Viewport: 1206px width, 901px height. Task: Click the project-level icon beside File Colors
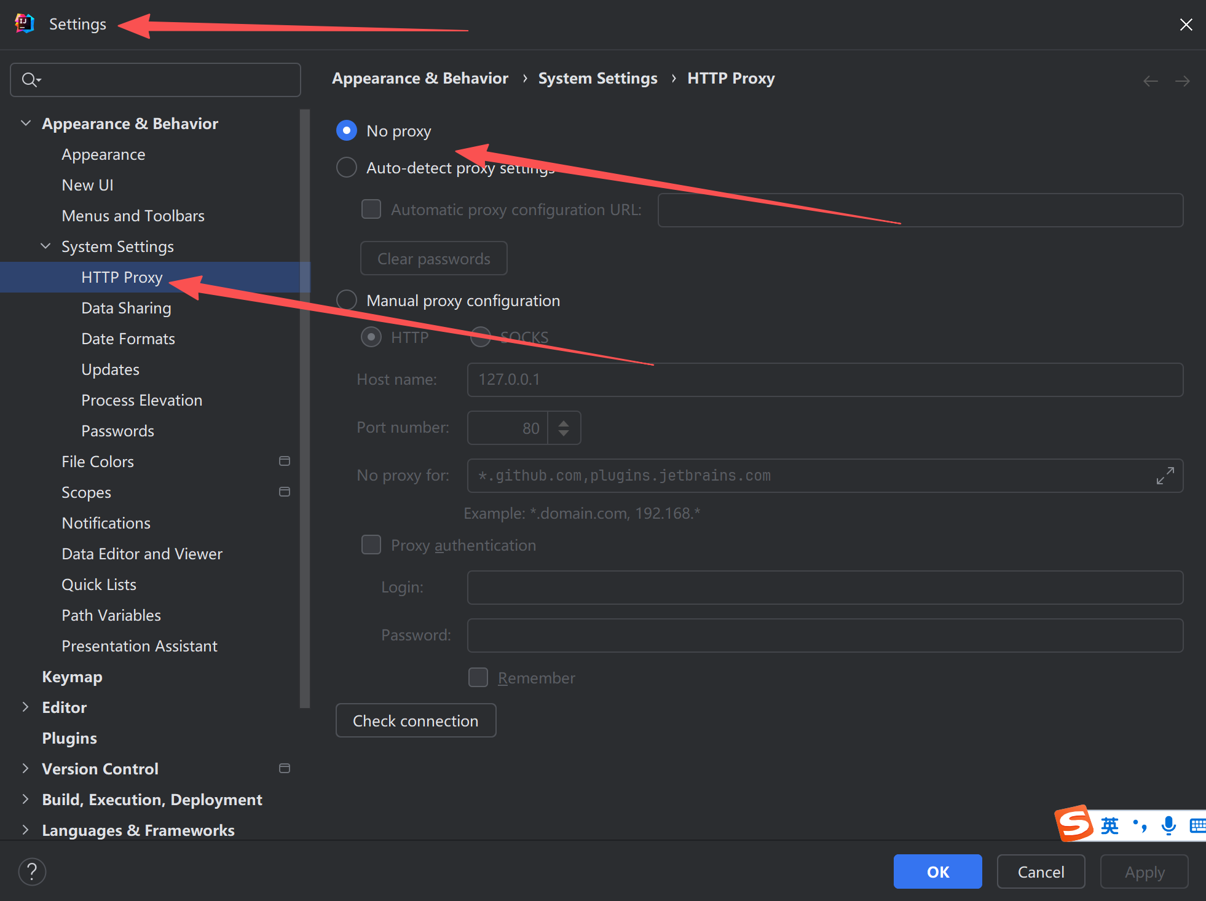[x=285, y=462]
